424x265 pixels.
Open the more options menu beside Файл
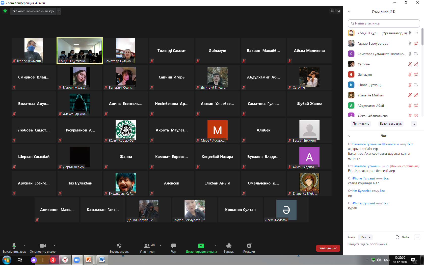tap(417, 237)
